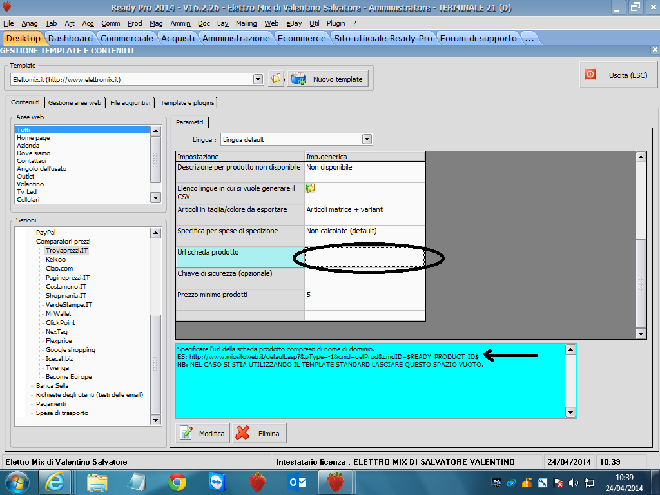Open the Anag menu
Viewport: 660px width, 495px height.
tap(30, 24)
